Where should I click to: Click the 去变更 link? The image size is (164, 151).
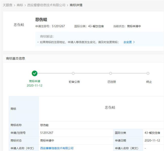point(128,42)
